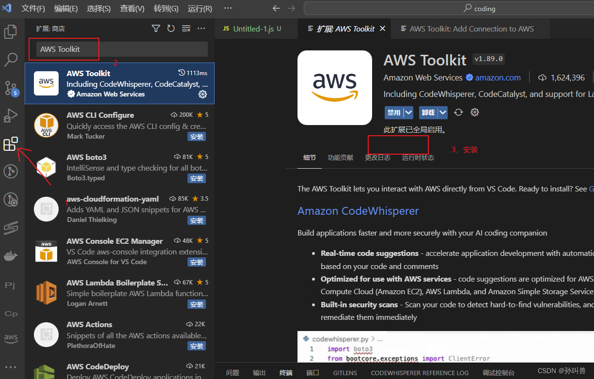Click the refresh extensions icon
The image size is (594, 379).
[171, 29]
